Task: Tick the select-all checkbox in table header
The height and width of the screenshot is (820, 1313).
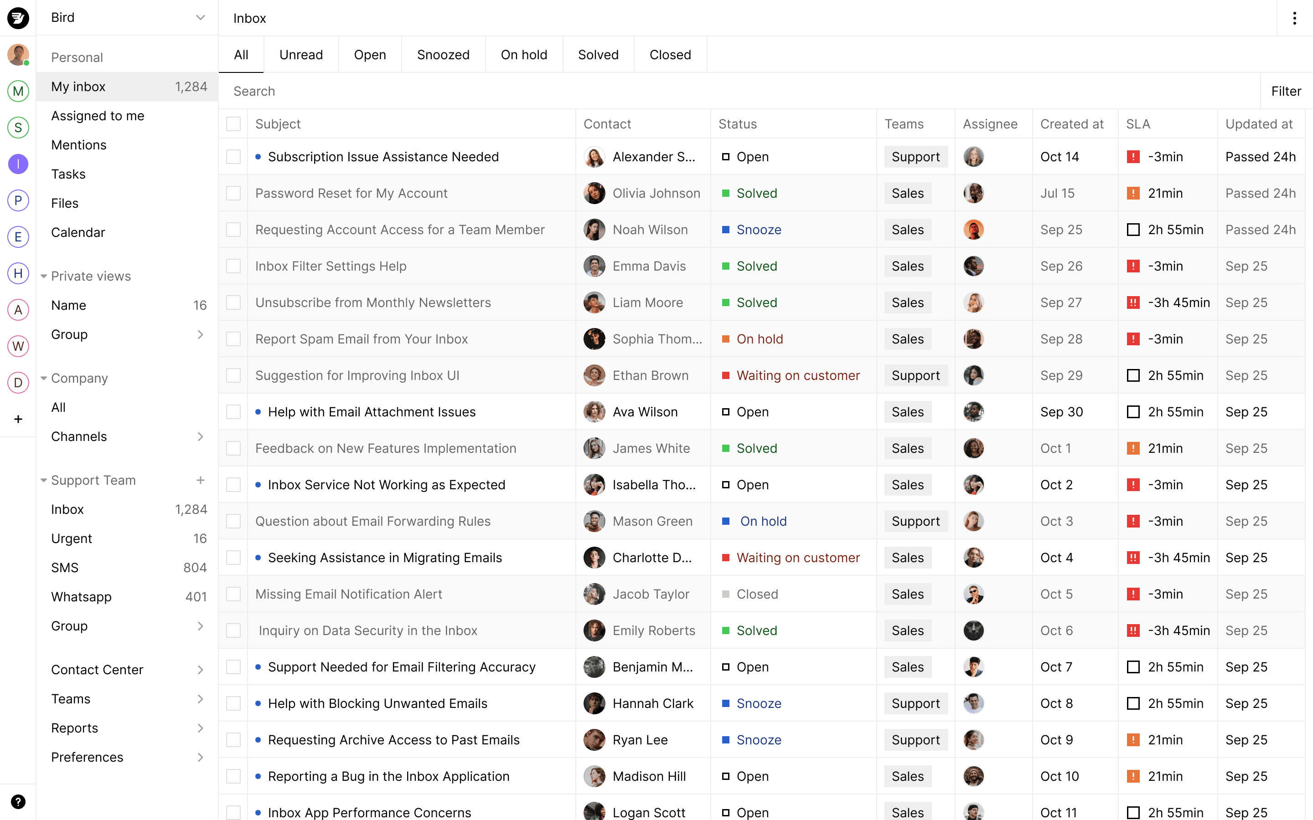Action: tap(233, 123)
